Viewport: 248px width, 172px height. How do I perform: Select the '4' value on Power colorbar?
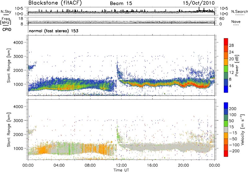(x=230, y=86)
